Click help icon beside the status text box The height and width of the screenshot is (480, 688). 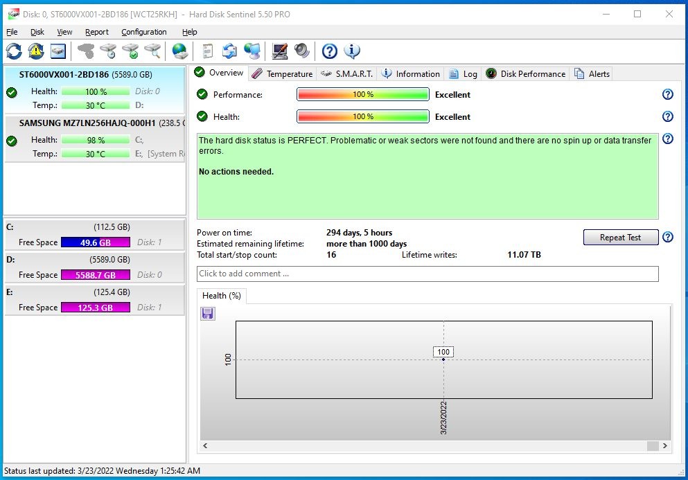point(667,139)
